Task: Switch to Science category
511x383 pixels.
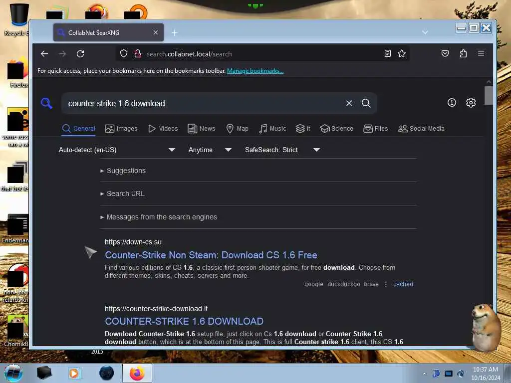Action: point(336,128)
